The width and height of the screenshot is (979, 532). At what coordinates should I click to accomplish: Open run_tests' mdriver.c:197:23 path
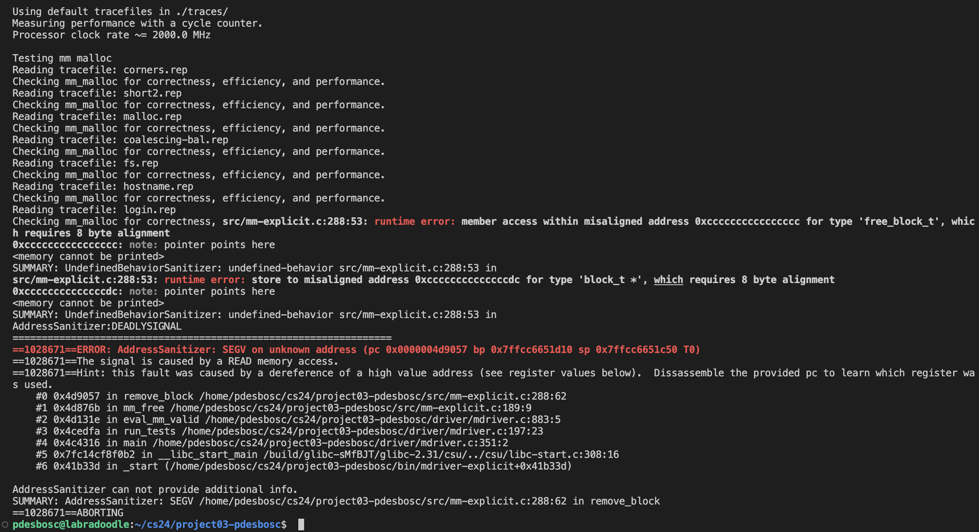[x=362, y=431]
